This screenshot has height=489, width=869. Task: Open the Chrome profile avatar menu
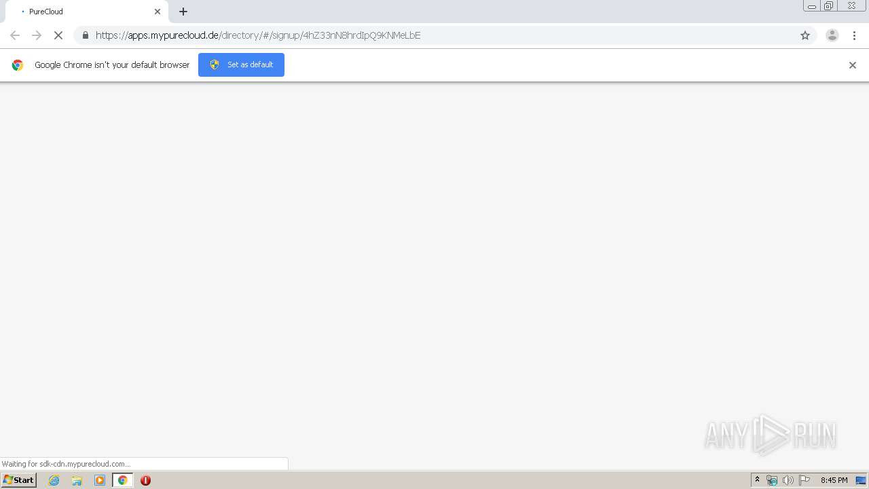[x=832, y=35]
